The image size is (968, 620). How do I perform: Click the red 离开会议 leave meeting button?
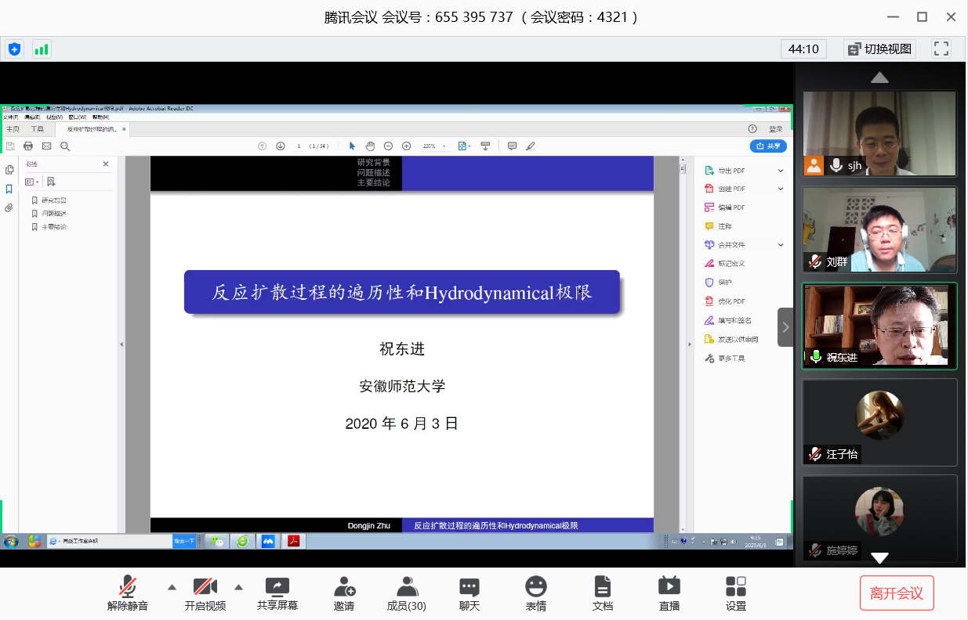[x=897, y=593]
